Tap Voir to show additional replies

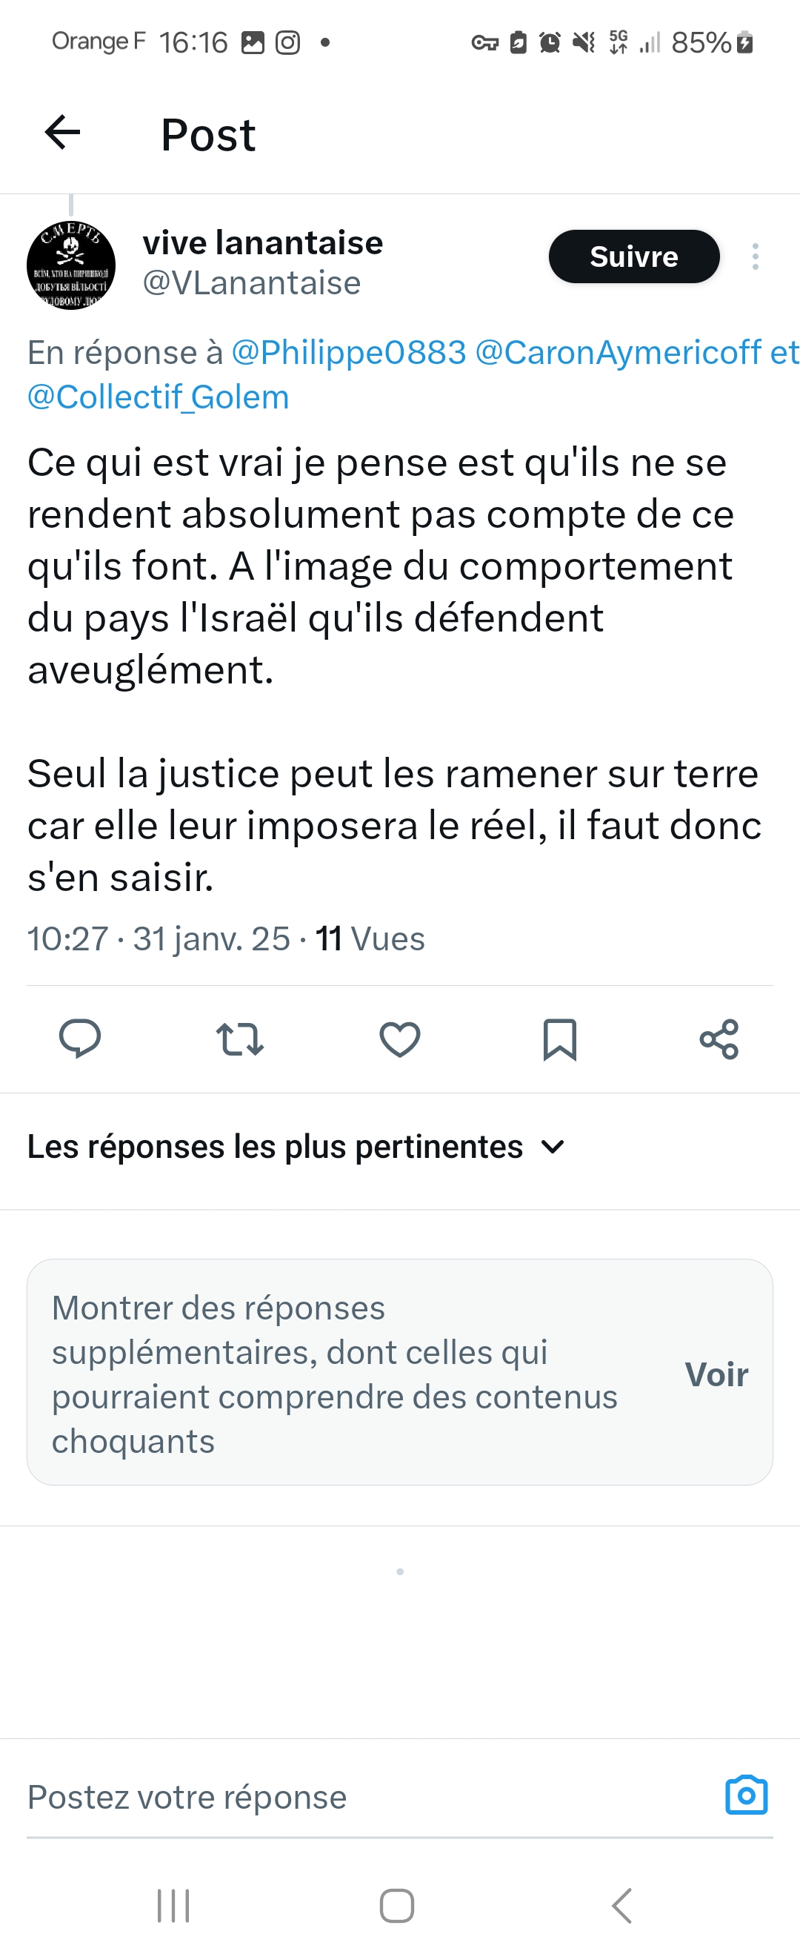pyautogui.click(x=716, y=1374)
